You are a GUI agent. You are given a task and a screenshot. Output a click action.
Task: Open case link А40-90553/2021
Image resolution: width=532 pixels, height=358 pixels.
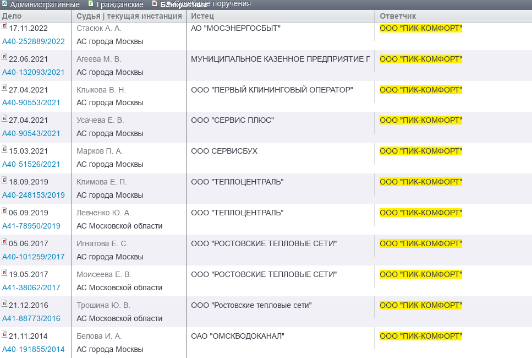pyautogui.click(x=31, y=103)
